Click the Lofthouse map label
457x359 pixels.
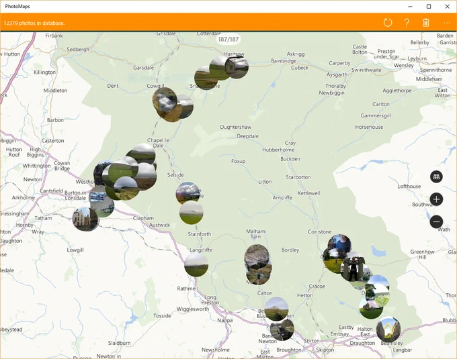click(409, 186)
